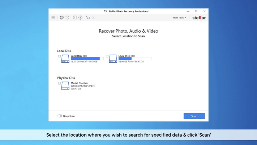Click the Local Disk (C:) label

pyautogui.click(x=79, y=56)
